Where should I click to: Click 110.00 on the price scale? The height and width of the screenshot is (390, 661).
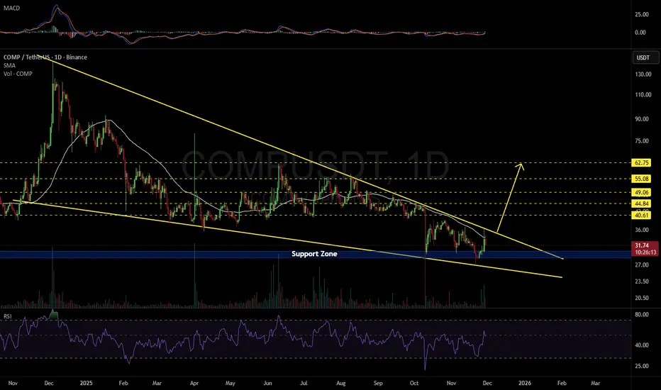coord(643,95)
